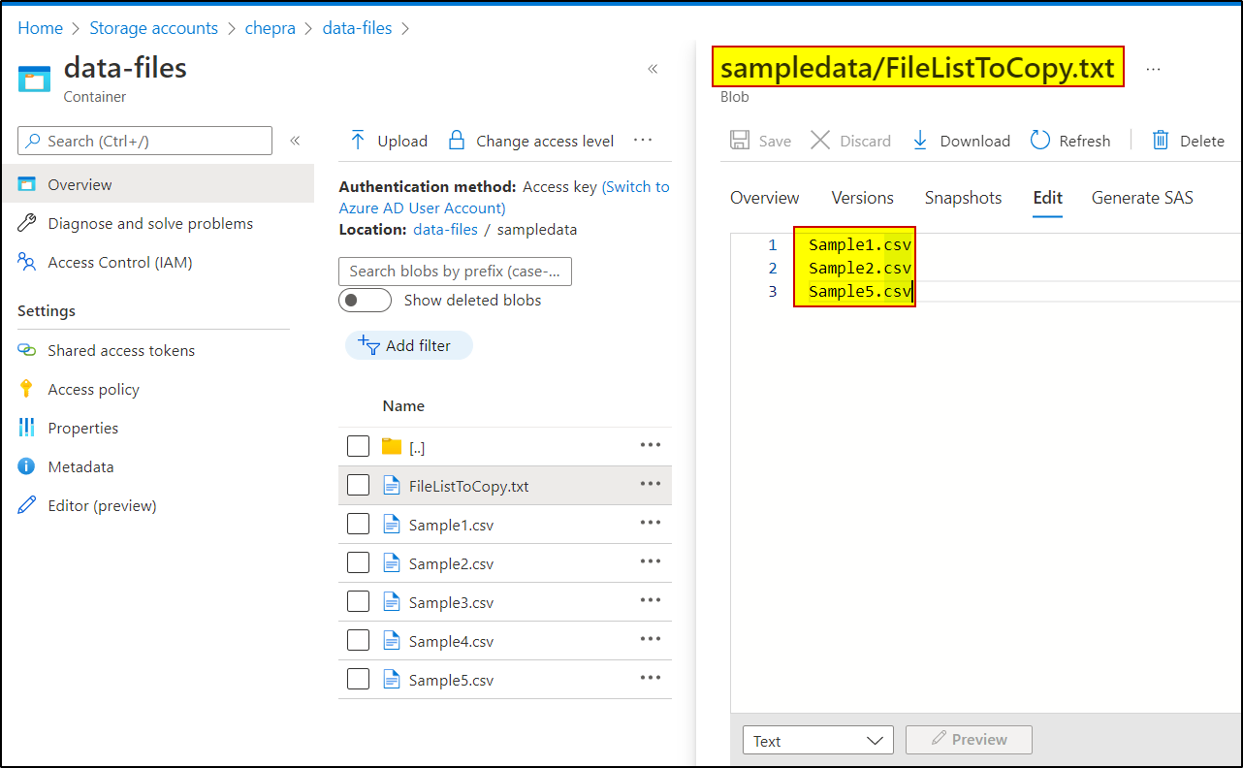
Task: Click the Properties bars icon
Action: (27, 428)
